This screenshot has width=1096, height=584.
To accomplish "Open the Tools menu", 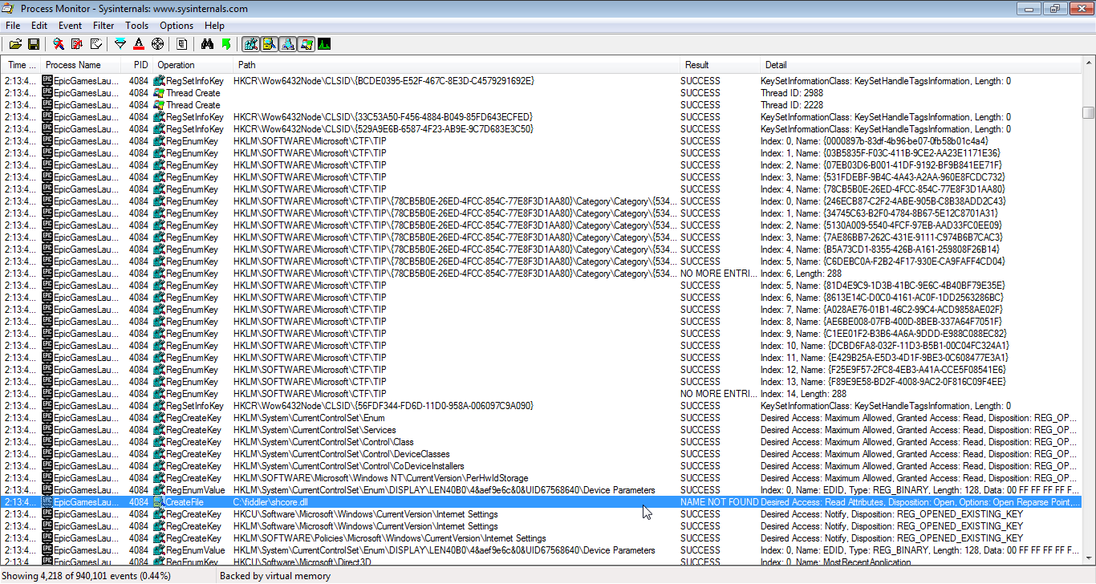I will click(136, 26).
